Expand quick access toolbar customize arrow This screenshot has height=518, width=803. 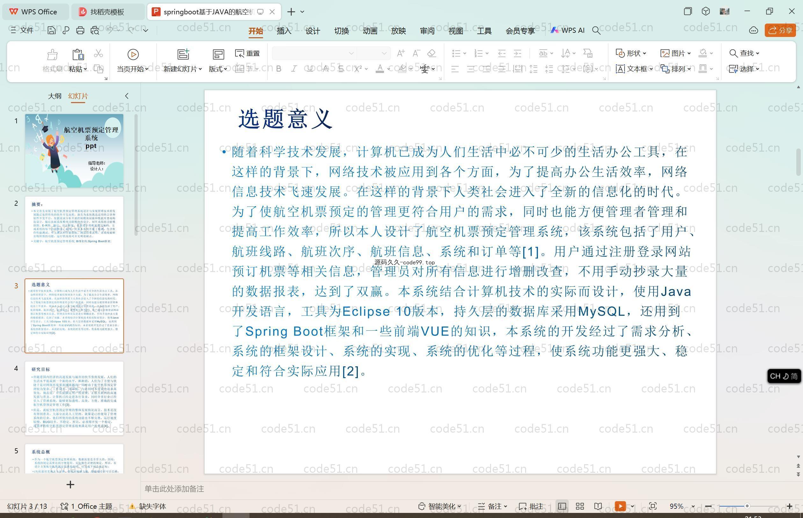click(146, 30)
